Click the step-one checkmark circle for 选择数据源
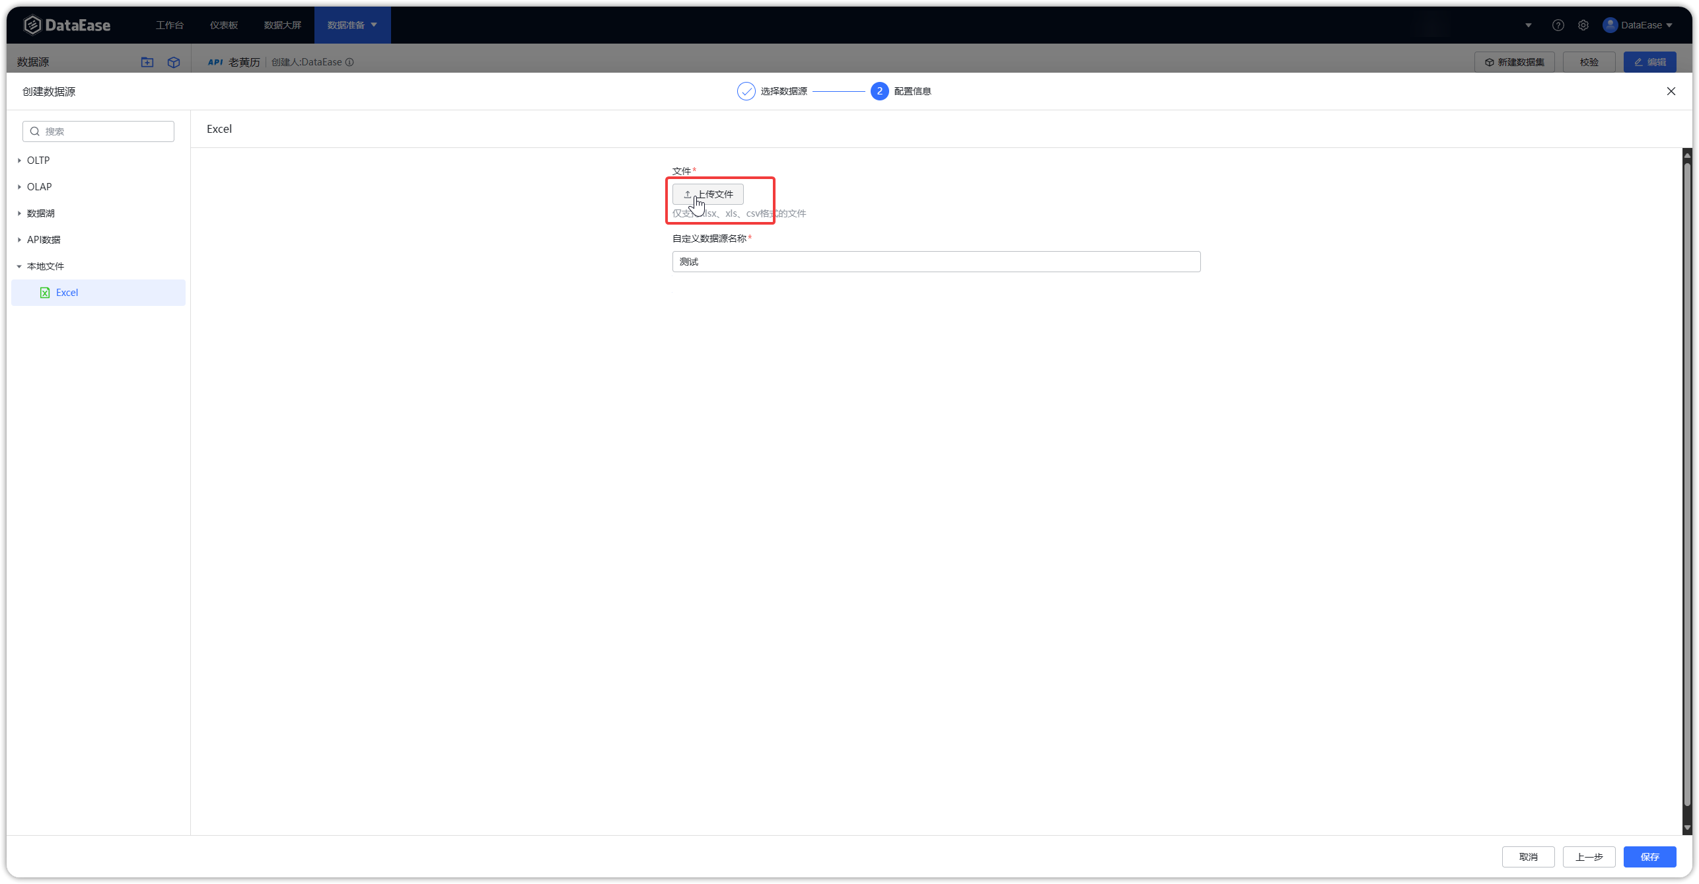 pyautogui.click(x=746, y=91)
